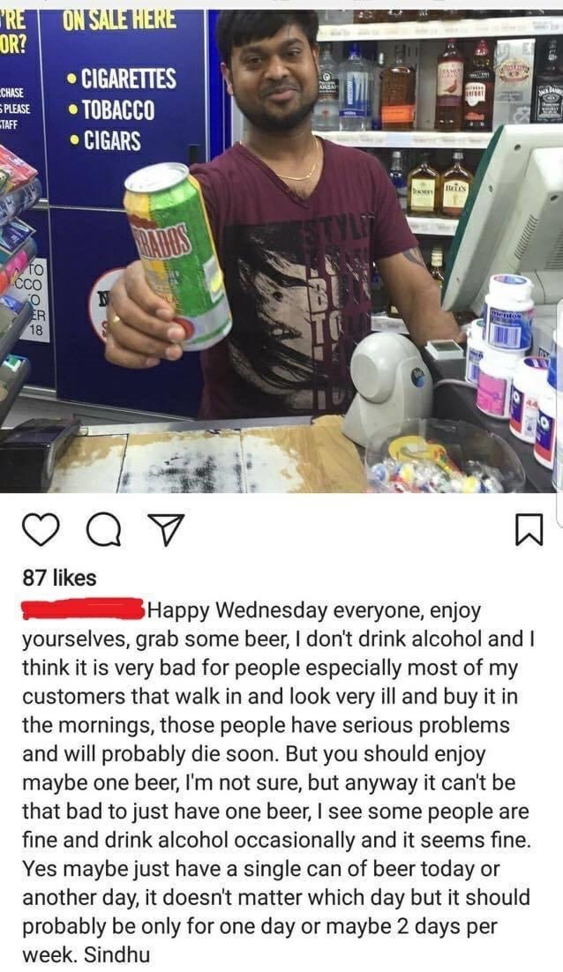Tap the beer can in the photo
Viewport: 563px width, 972px height.
[177, 256]
